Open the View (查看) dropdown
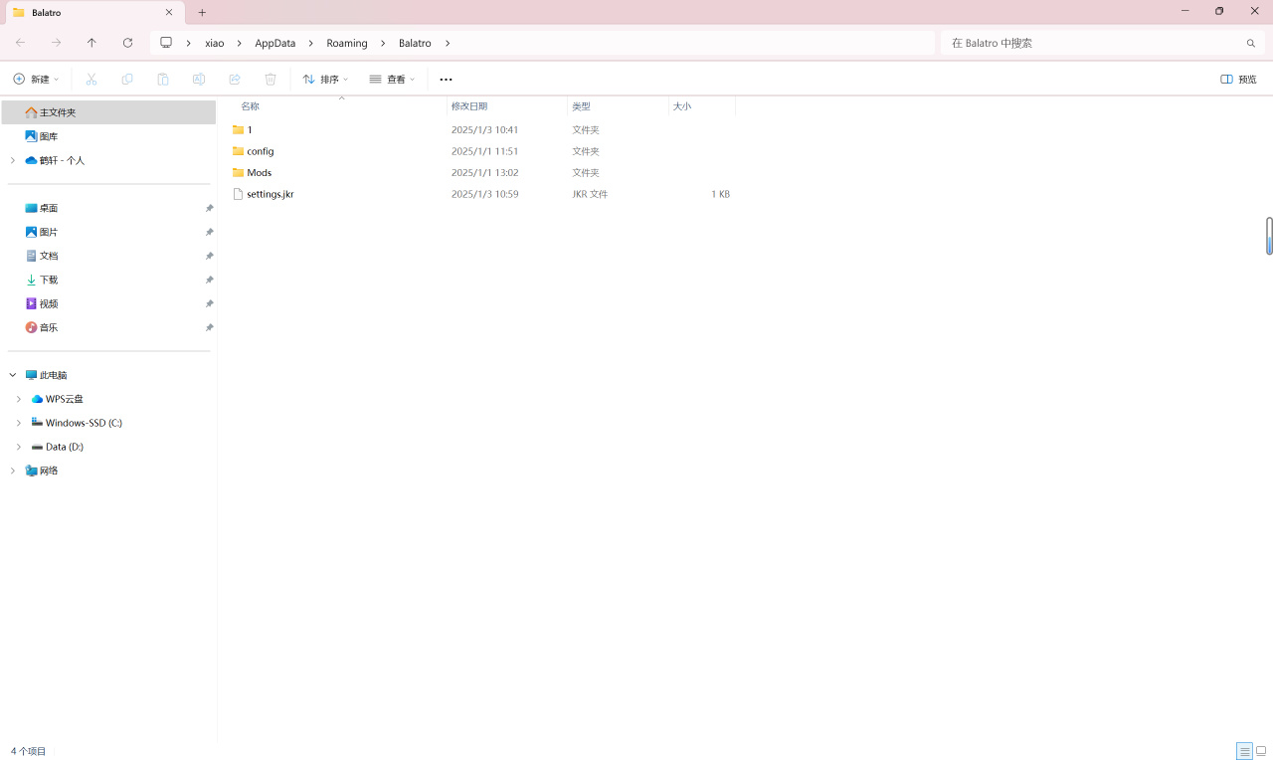Screen dimensions: 1273x760 392,79
